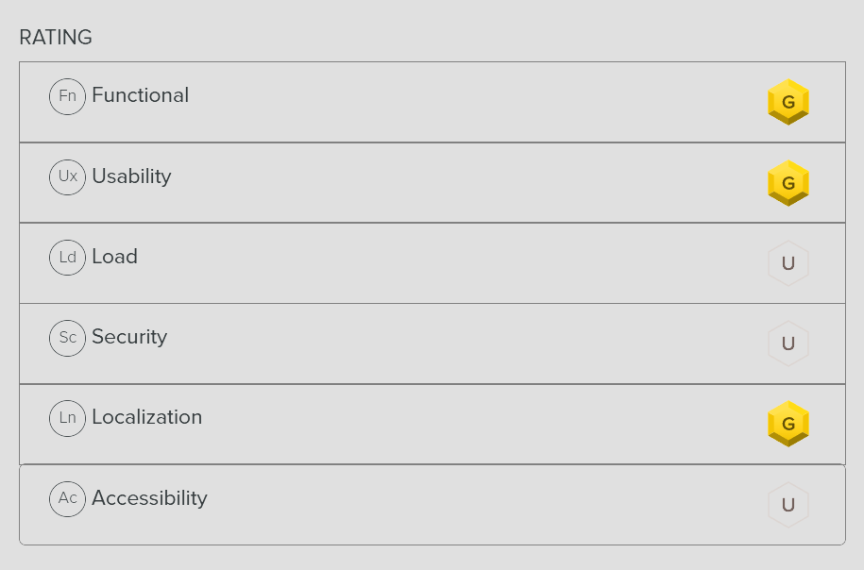Select the Functional rating label
Viewport: 864px width, 570px height.
tap(140, 95)
